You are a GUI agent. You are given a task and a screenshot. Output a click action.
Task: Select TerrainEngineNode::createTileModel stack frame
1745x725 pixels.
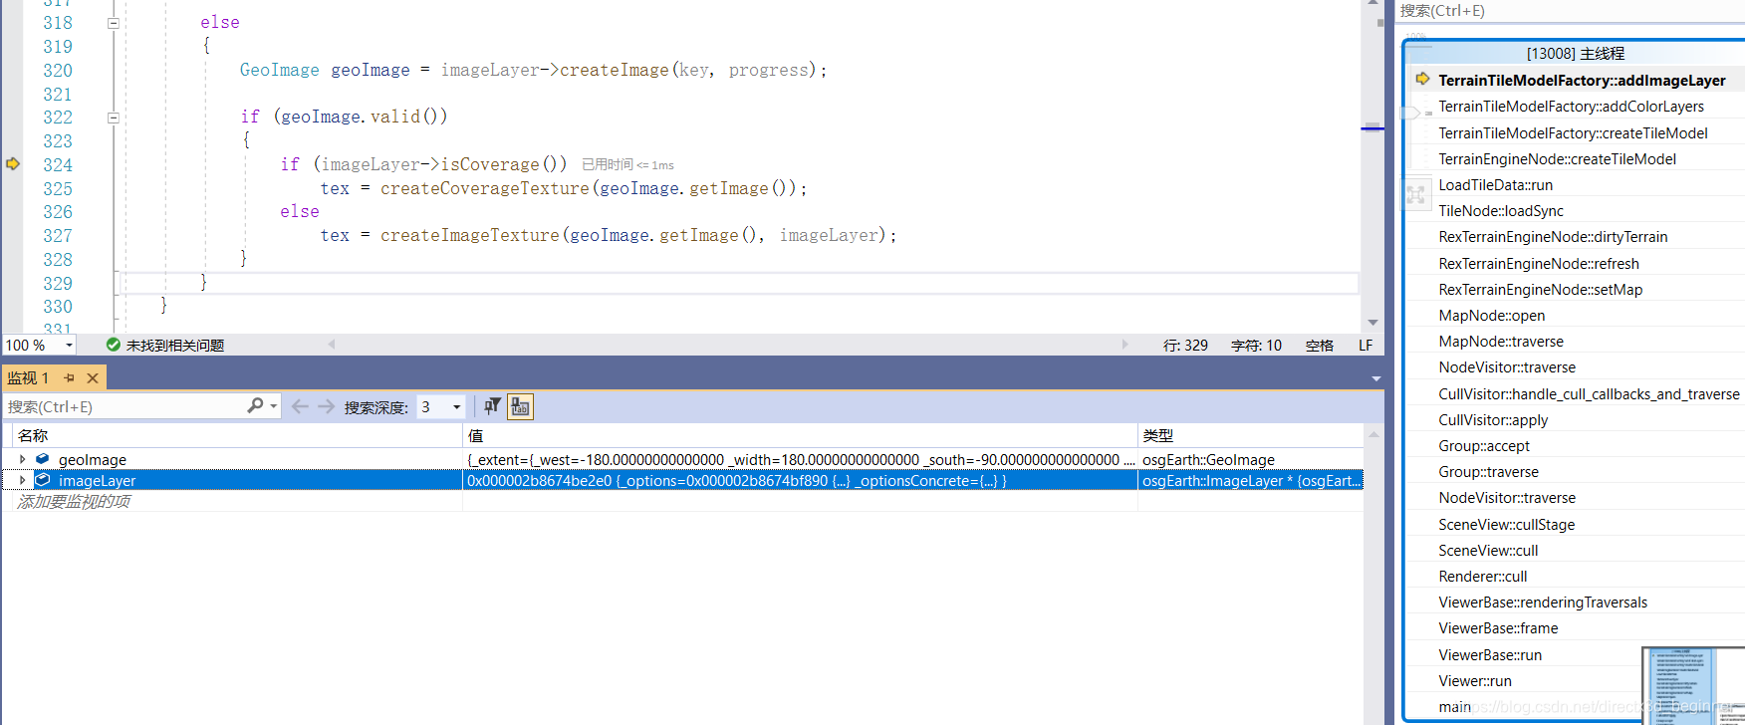(x=1557, y=159)
